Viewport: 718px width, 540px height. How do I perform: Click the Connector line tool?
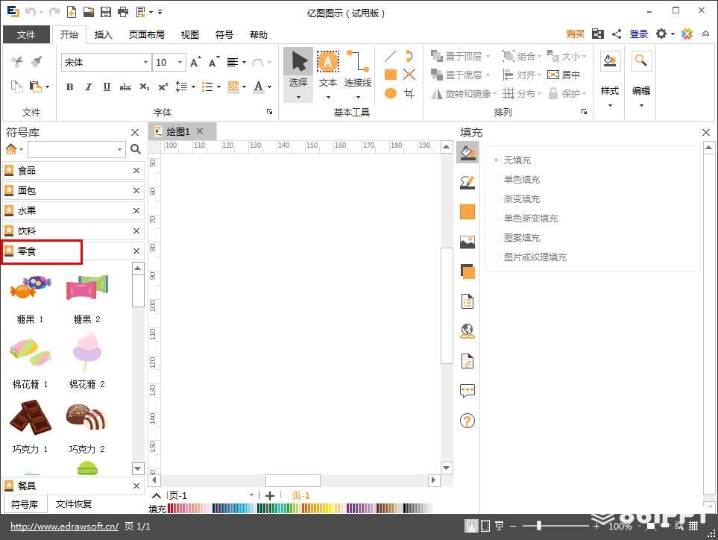click(358, 62)
